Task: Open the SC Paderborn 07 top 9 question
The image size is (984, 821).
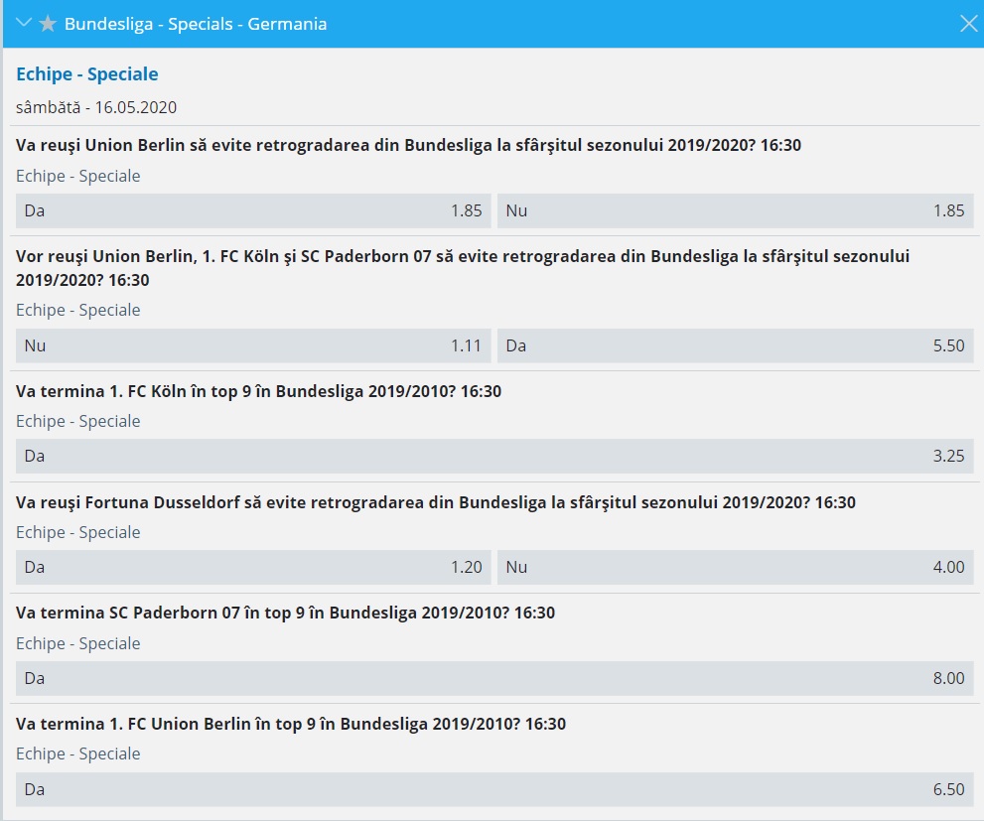Action: point(285,613)
